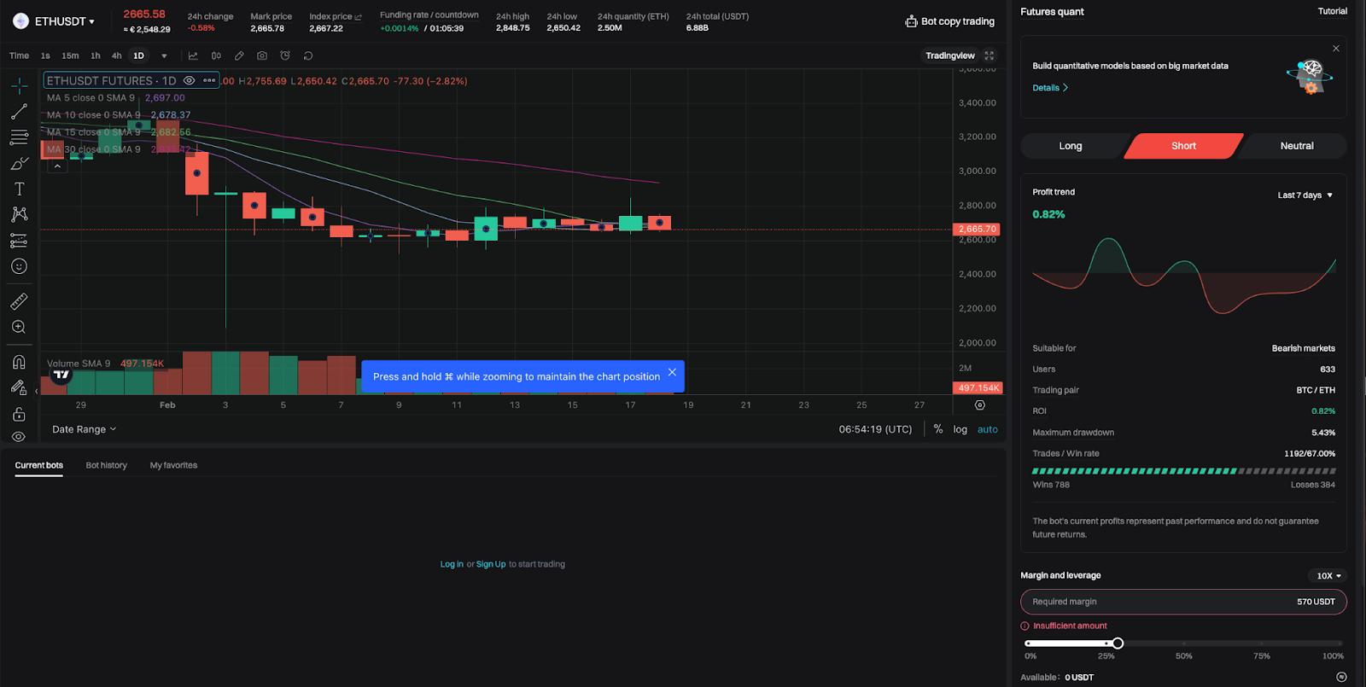Open the indicators chart icon

point(193,55)
